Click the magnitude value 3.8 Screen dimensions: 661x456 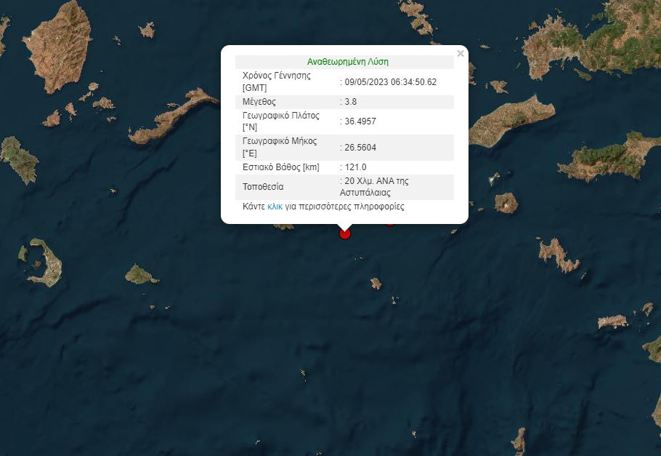click(351, 102)
